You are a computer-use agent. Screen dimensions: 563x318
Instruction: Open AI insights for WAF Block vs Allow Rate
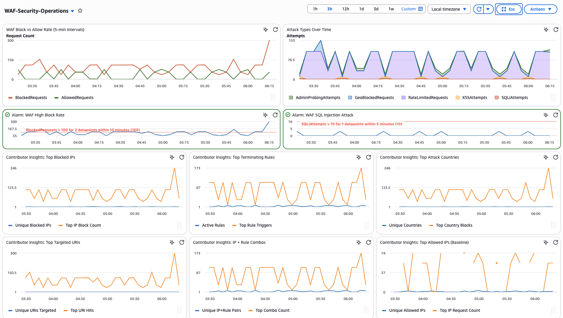tap(266, 30)
